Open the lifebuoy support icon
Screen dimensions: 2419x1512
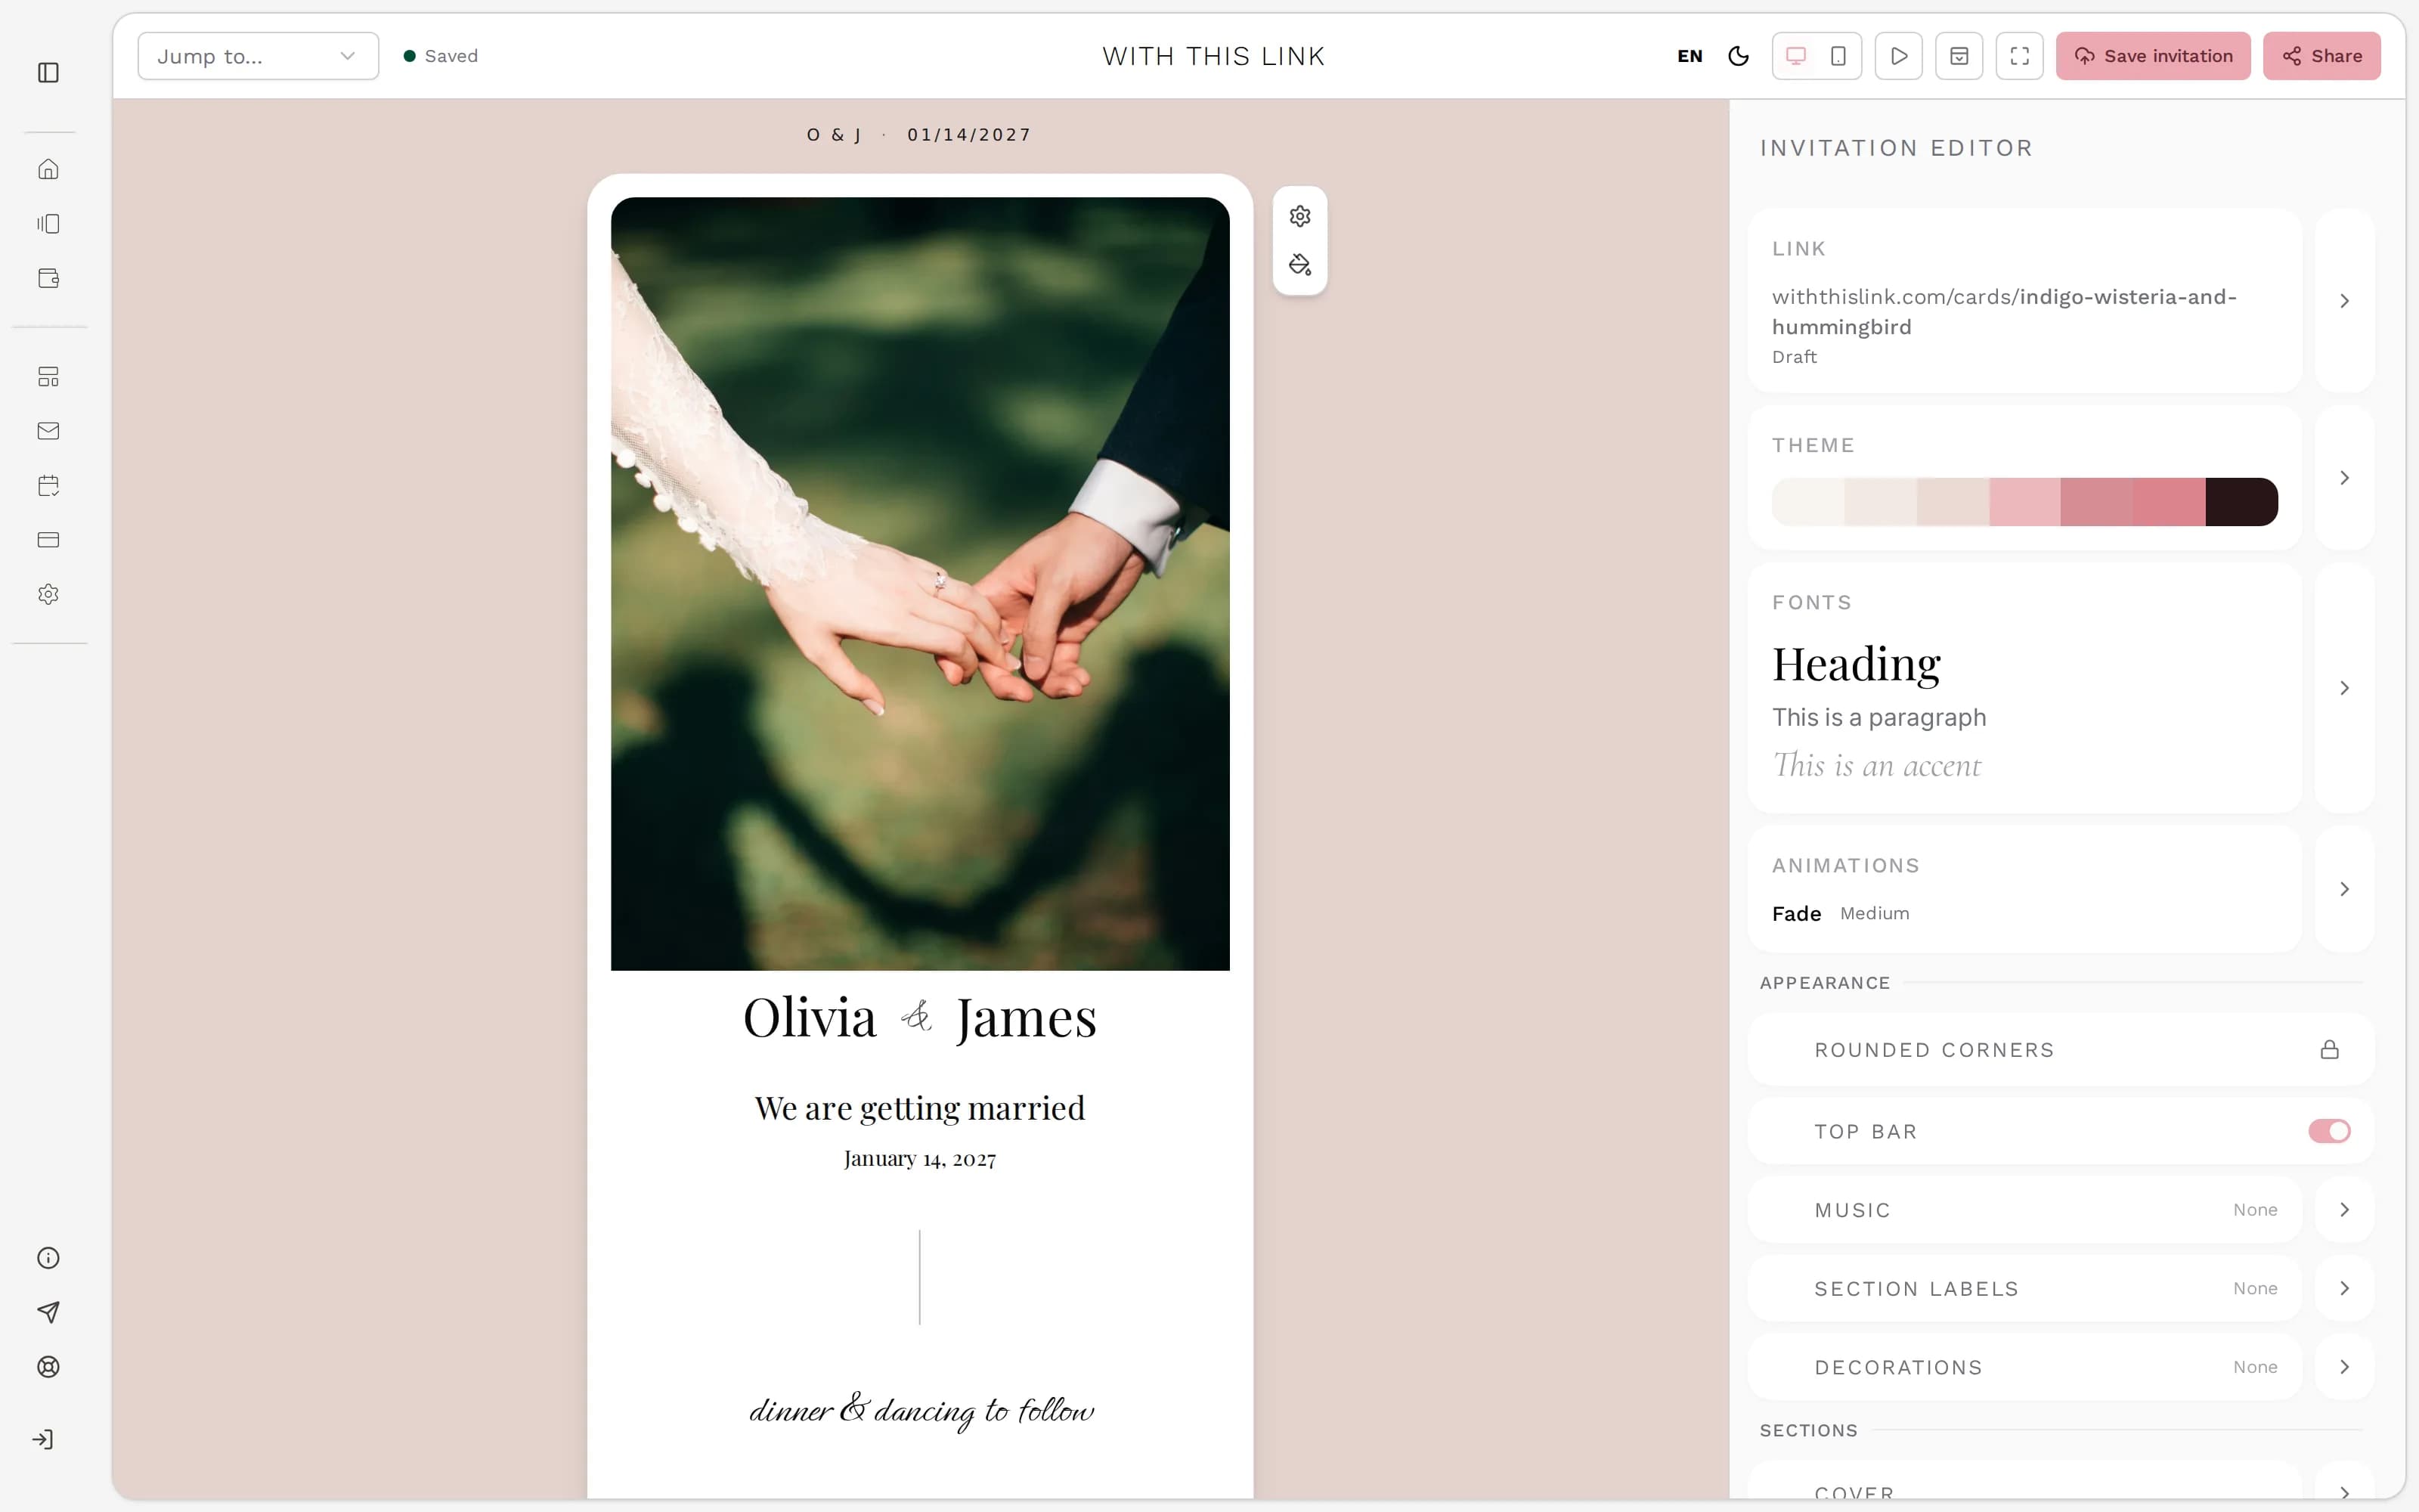tap(48, 1367)
